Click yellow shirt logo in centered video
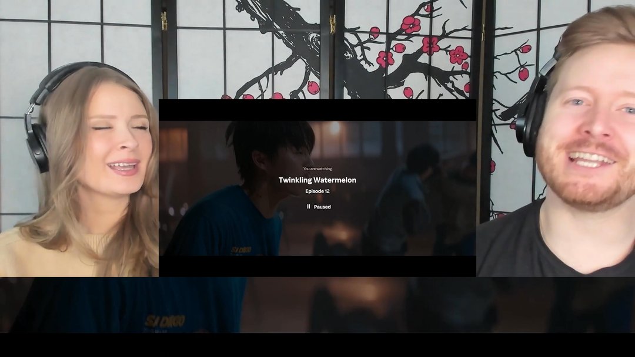The image size is (635, 357). tap(240, 250)
